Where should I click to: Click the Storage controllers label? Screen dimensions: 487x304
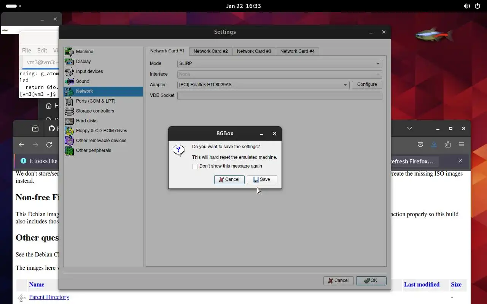(95, 111)
